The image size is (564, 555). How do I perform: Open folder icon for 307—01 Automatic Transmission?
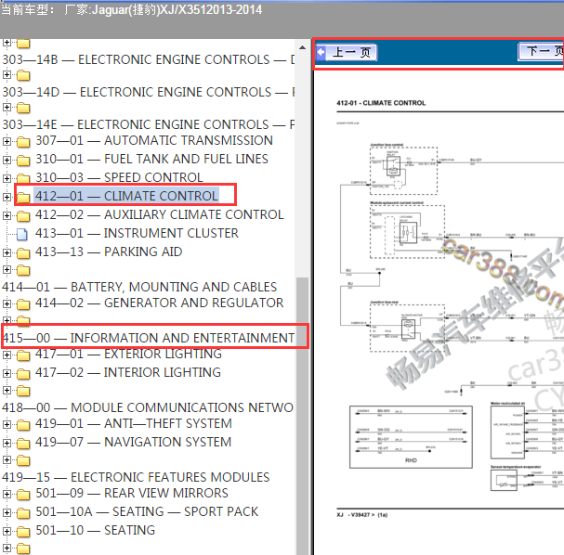point(23,142)
